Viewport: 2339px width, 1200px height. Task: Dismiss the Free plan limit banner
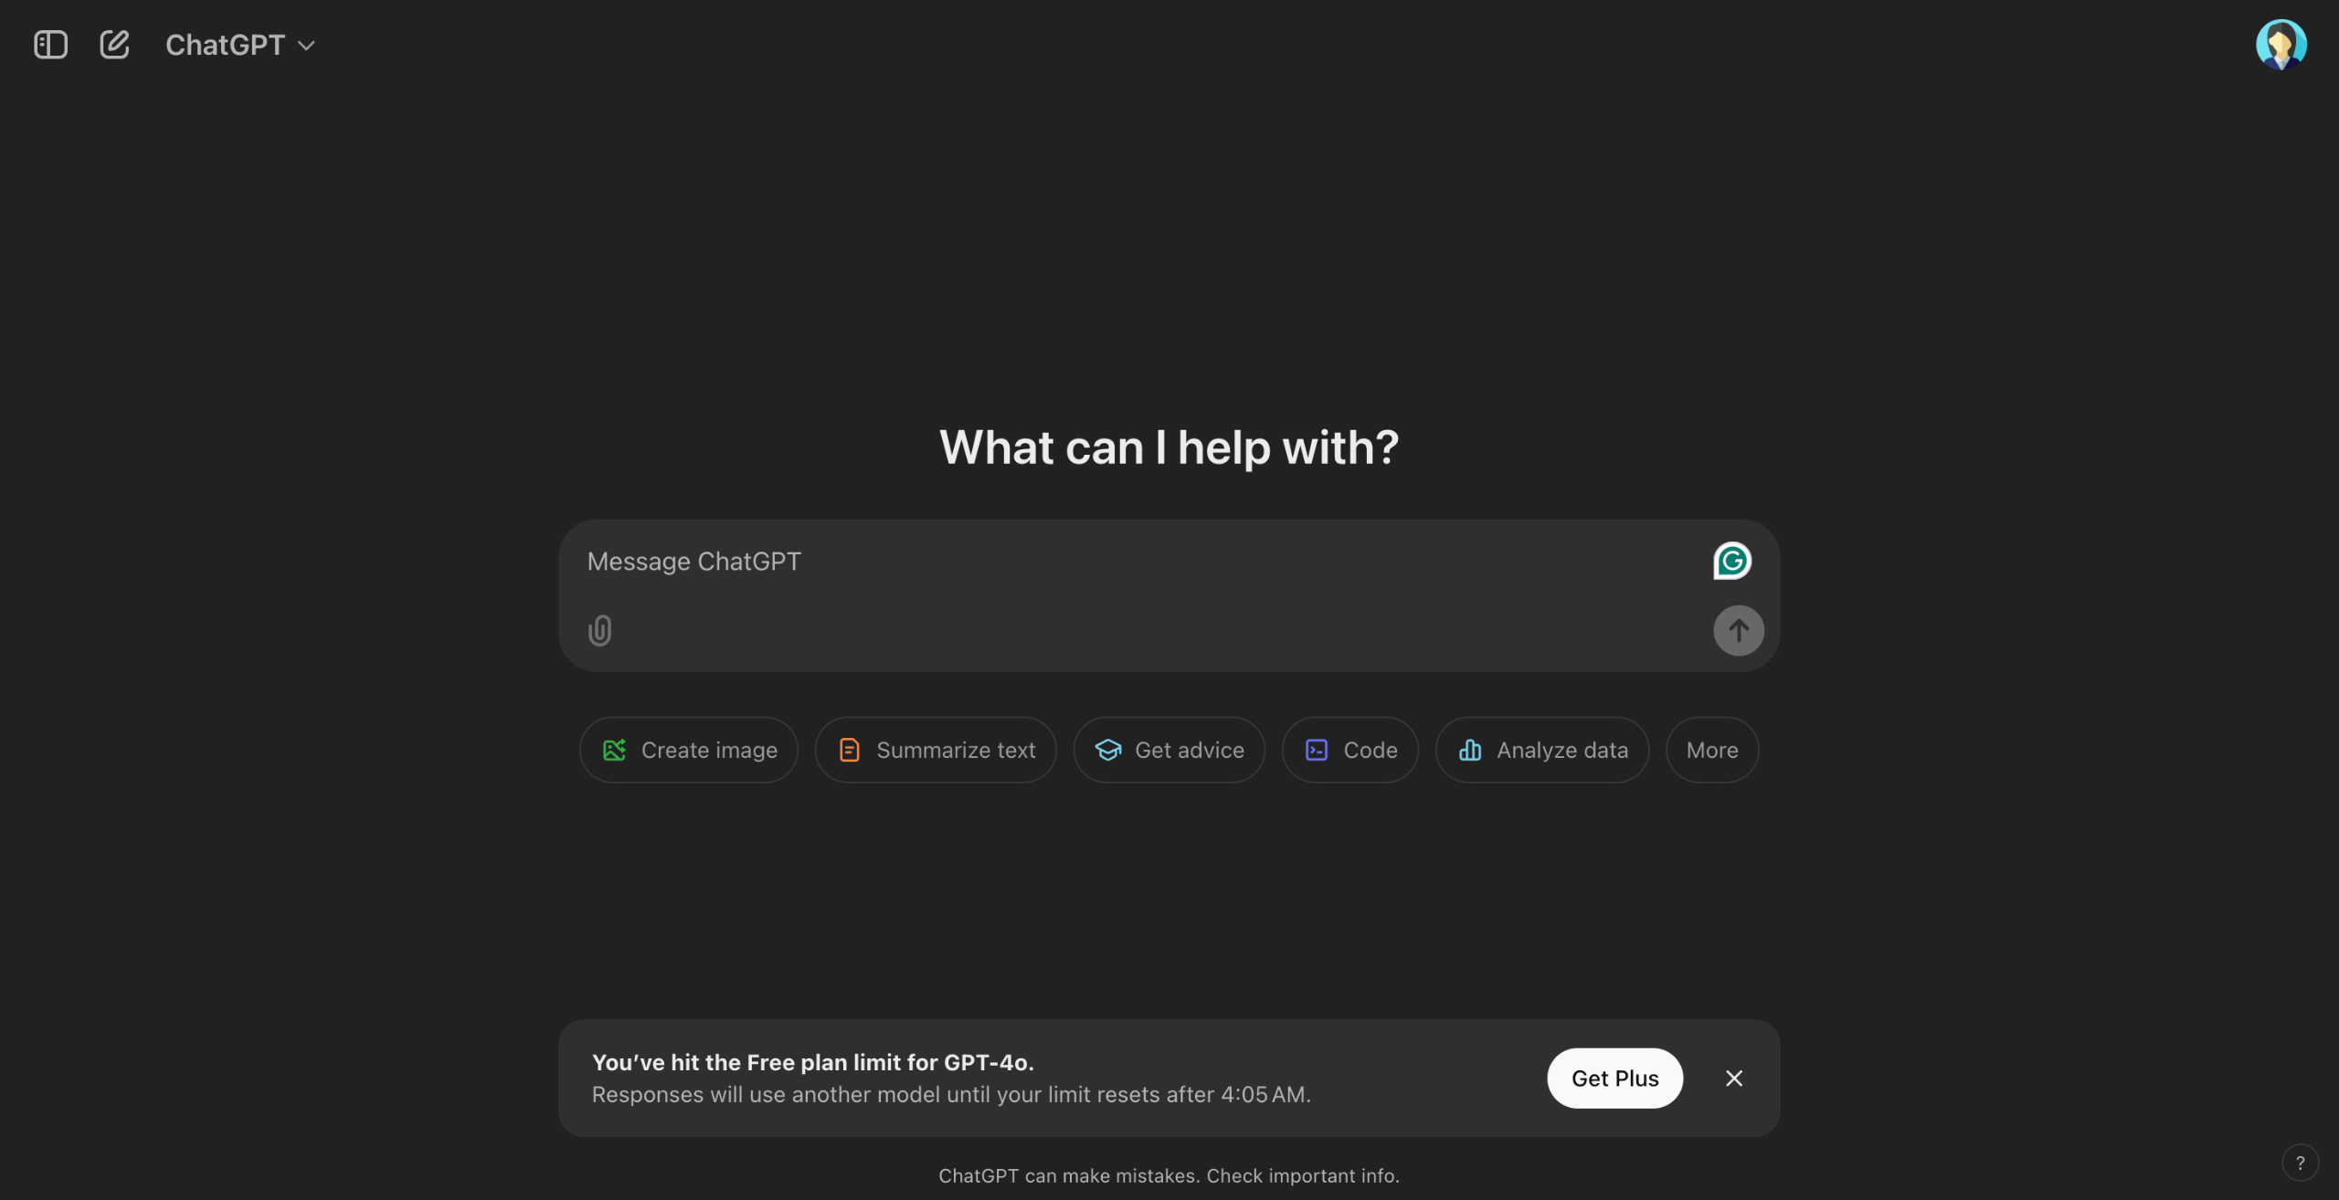pos(1733,1078)
